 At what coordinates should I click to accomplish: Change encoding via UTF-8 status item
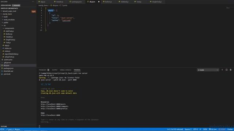[x=195, y=130]
